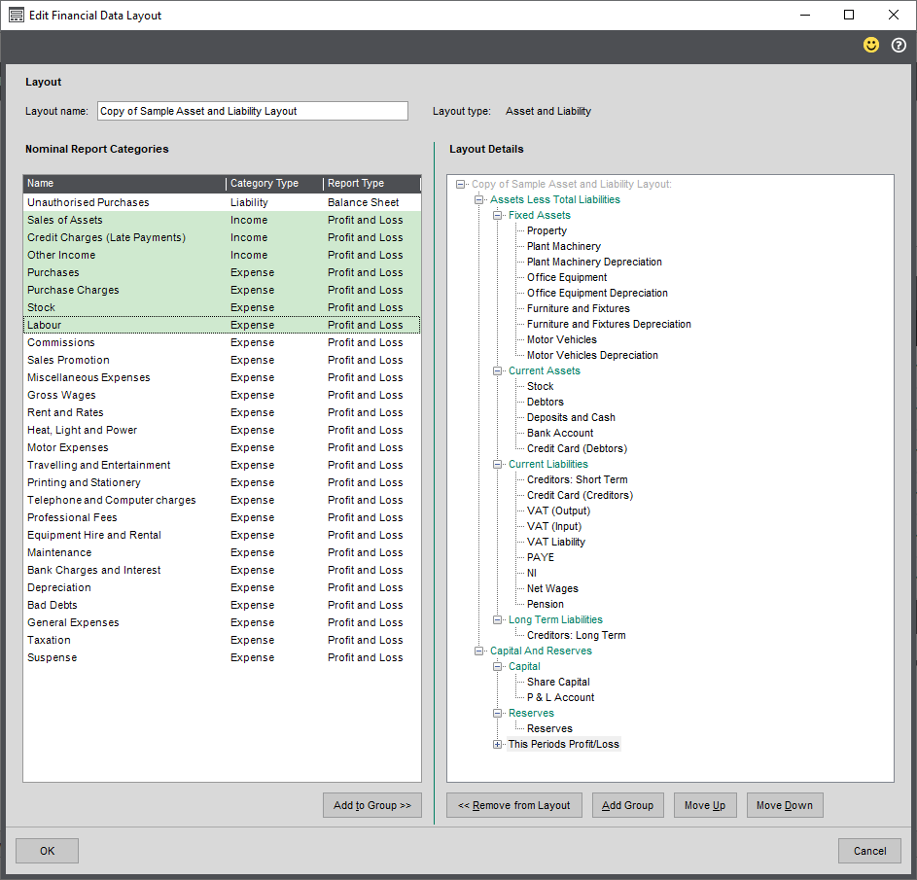The width and height of the screenshot is (917, 880).
Task: Confirm changes with OK button
Action: [x=47, y=851]
